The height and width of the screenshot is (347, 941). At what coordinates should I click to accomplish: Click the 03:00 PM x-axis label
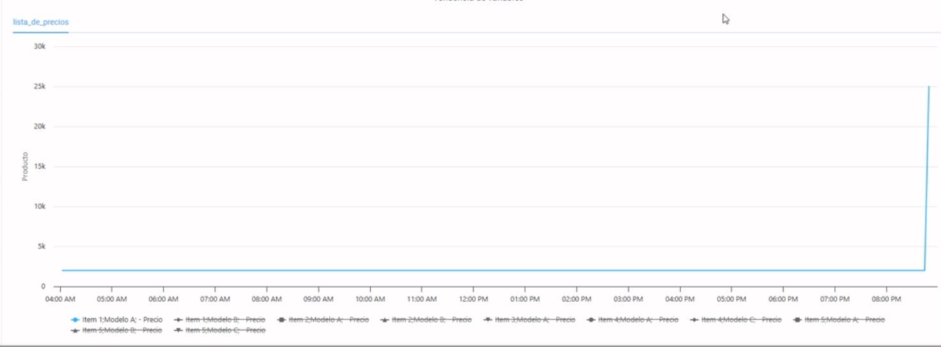(628, 299)
